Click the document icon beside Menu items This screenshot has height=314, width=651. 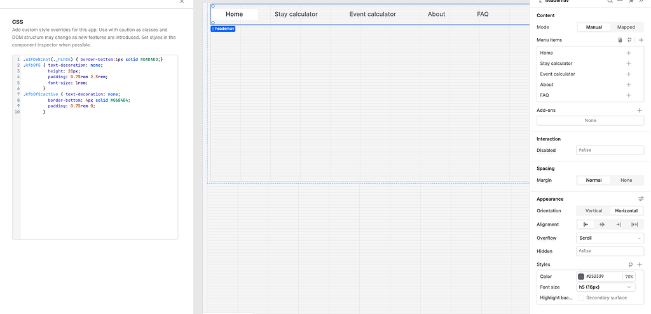pyautogui.click(x=620, y=40)
